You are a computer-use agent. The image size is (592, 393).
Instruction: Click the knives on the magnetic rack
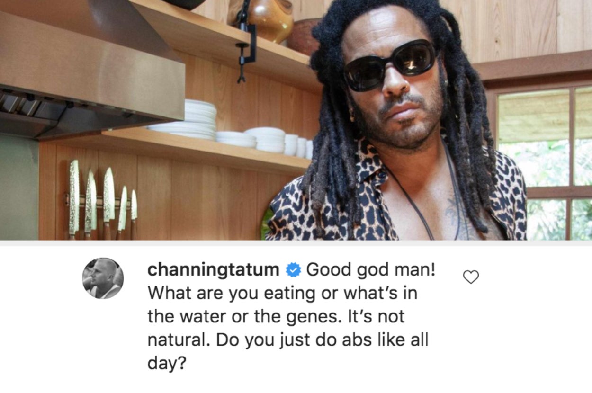point(103,200)
